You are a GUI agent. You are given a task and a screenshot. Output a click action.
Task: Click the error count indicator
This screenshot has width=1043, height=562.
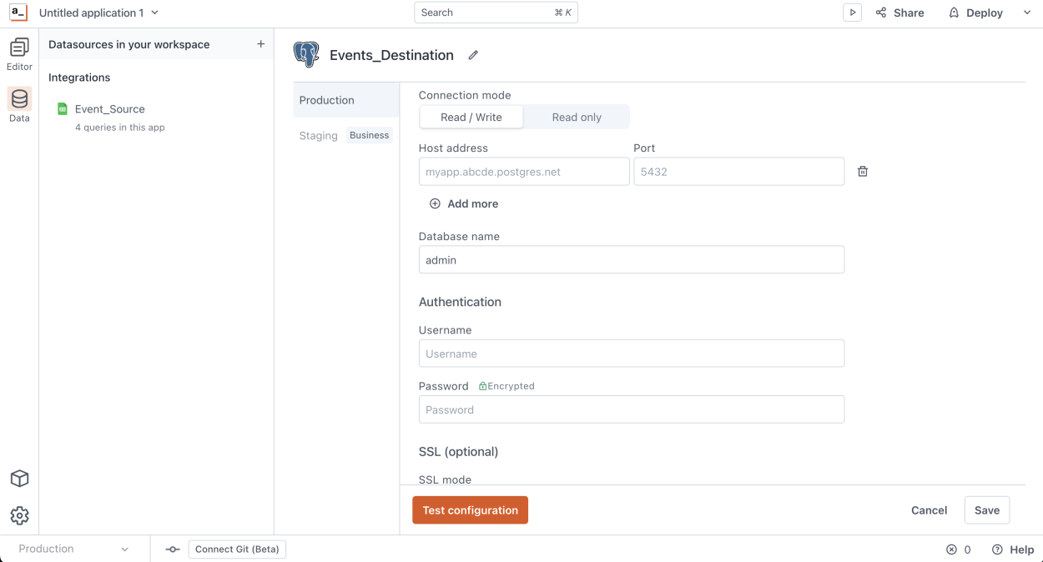[959, 549]
